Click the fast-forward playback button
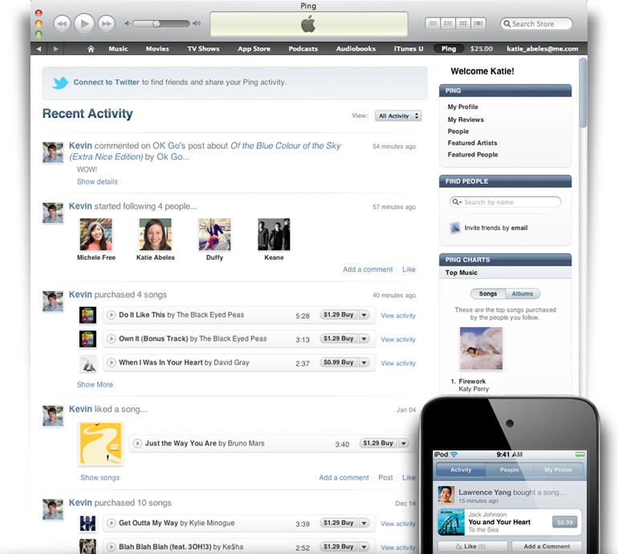This screenshot has height=554, width=618. [107, 23]
